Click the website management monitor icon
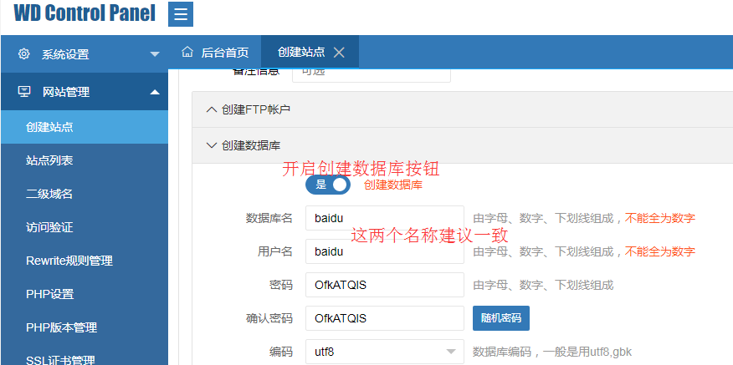 [24, 92]
